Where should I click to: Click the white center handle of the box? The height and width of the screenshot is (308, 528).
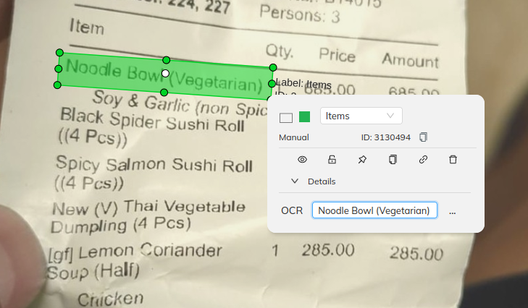pyautogui.click(x=165, y=73)
